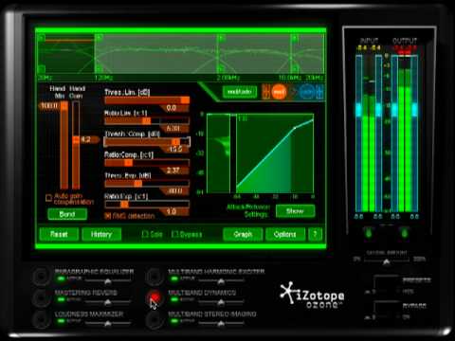Click the Loudness Maximizer amount slider
455x341 pixels.
point(108,323)
